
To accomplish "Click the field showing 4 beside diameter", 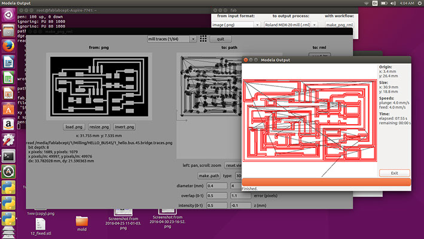I will click(x=236, y=186).
